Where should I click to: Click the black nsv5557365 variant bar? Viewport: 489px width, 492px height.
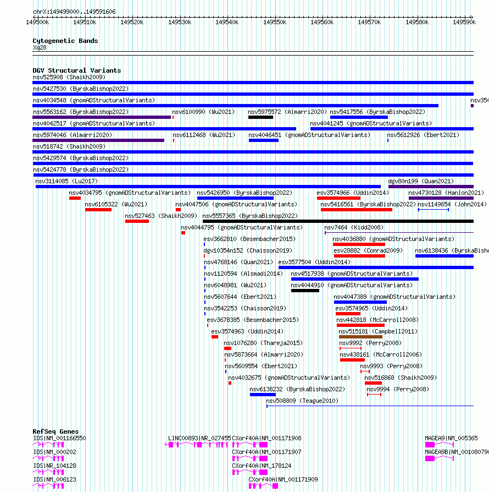(x=338, y=222)
